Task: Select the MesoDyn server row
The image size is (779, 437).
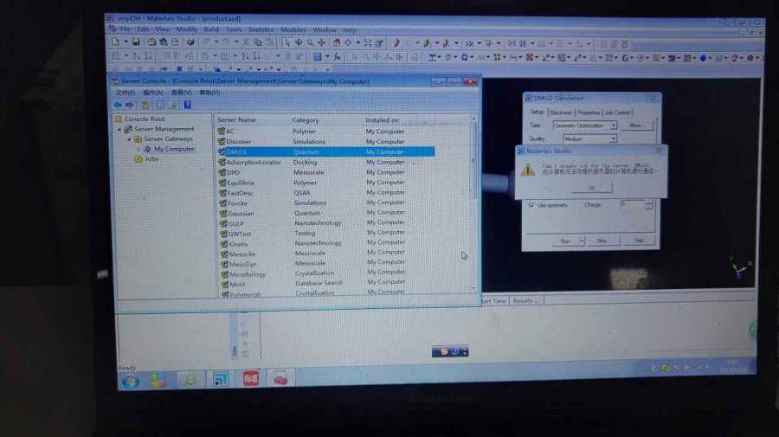Action: pos(326,264)
